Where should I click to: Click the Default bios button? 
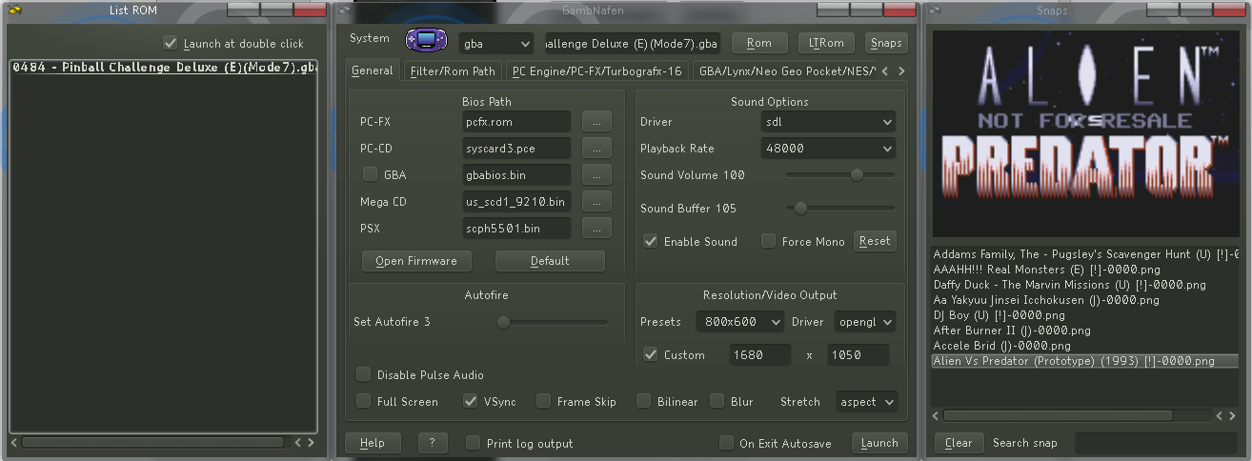[x=550, y=261]
